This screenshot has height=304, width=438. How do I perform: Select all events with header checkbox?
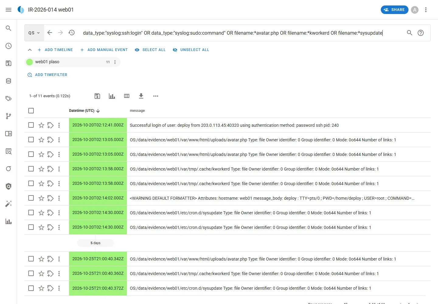[x=31, y=111]
